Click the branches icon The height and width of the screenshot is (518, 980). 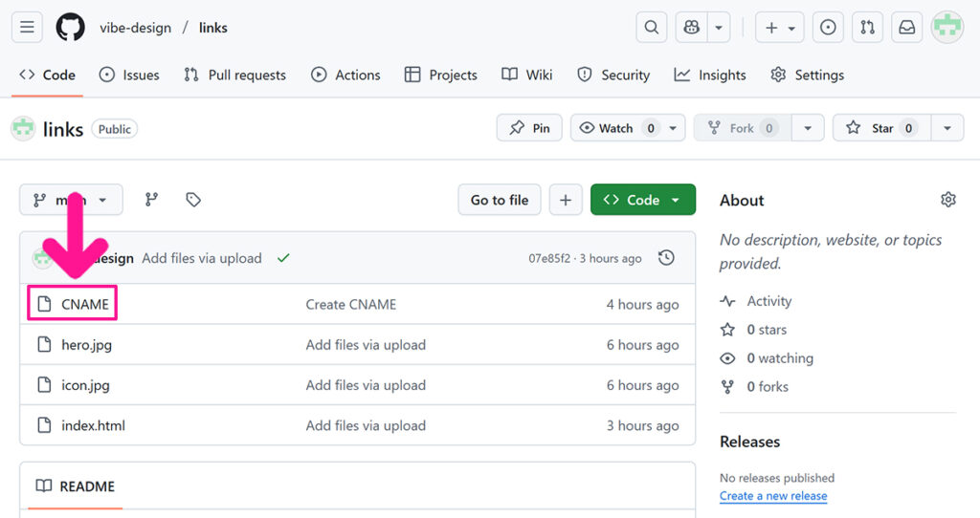point(151,200)
